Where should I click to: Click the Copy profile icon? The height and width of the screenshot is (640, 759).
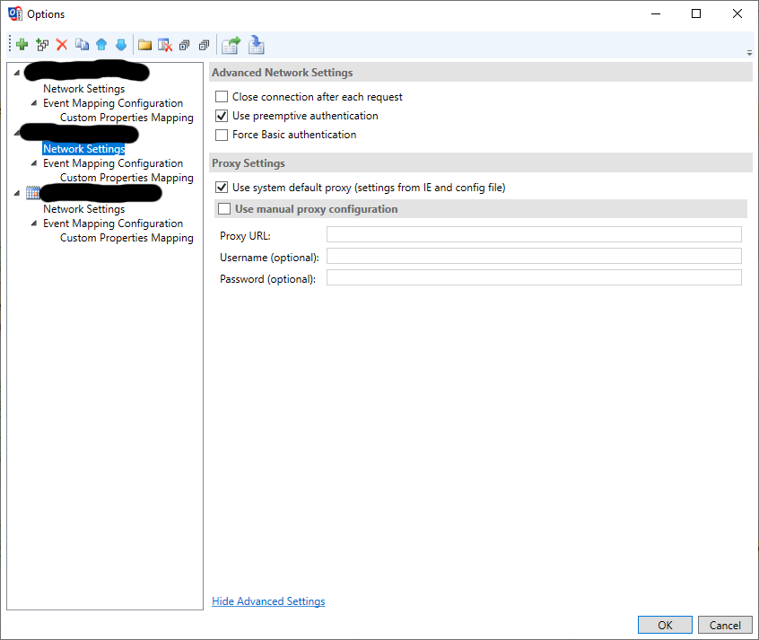click(x=82, y=45)
